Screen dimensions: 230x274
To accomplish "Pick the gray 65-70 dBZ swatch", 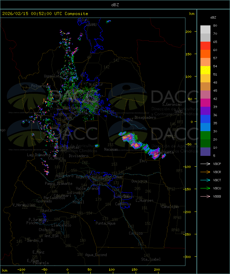I will [x=205, y=37].
